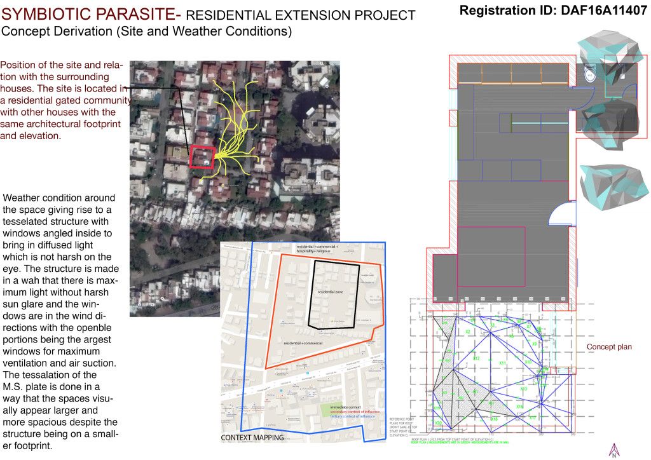Click roof panel label X18

click(x=494, y=419)
